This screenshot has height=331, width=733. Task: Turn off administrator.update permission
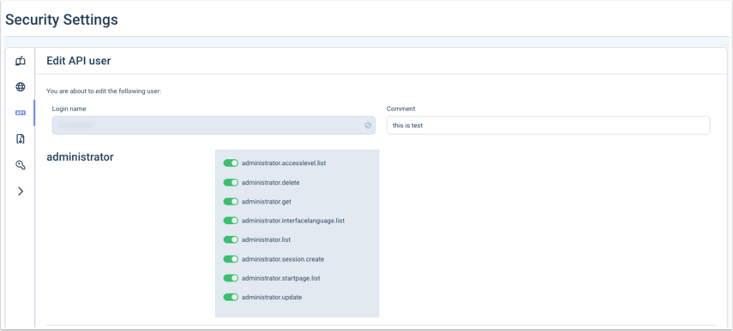(x=231, y=297)
